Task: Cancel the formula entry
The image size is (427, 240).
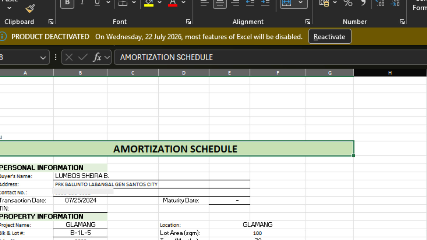Action: (69, 57)
